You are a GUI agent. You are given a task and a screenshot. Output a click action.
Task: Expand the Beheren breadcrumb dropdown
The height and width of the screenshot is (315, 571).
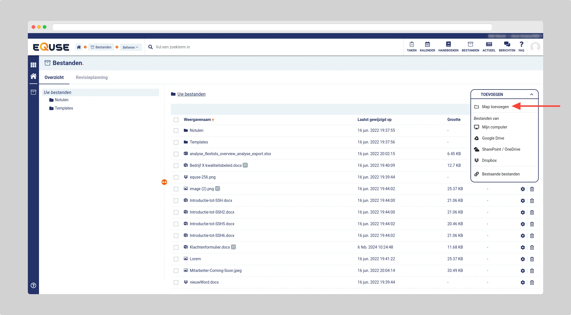(130, 47)
